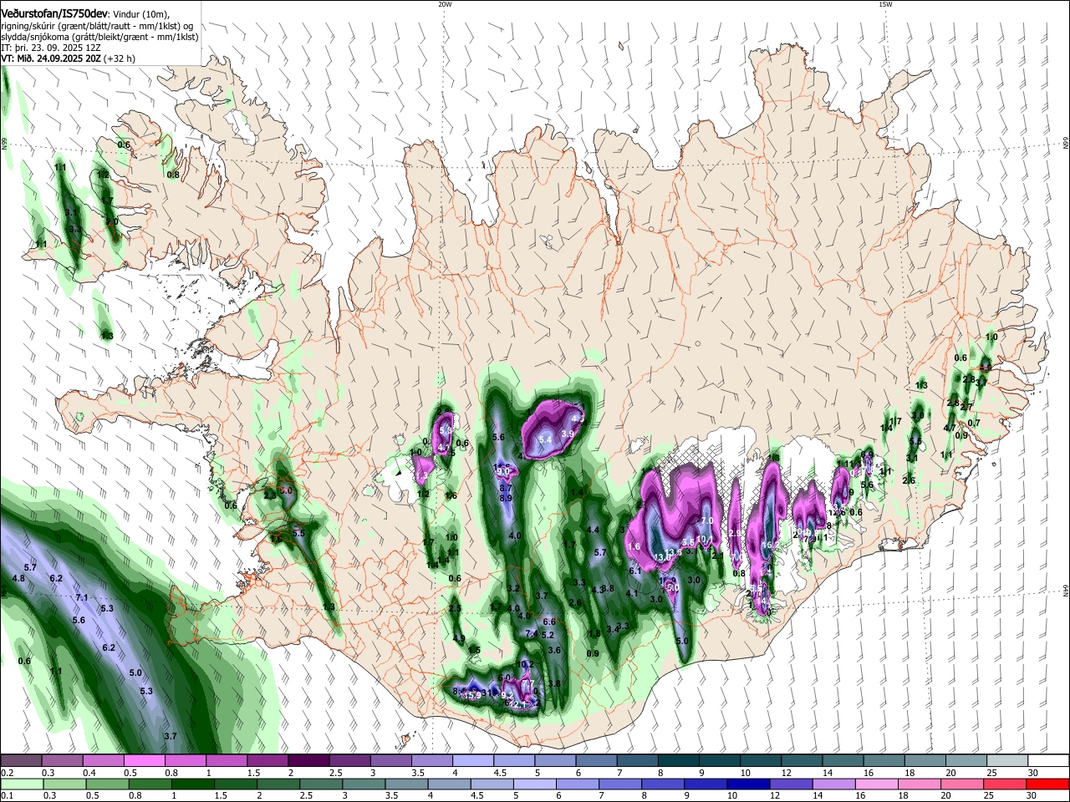This screenshot has height=802, width=1070.
Task: Pick the dark purple upper swatch between 2 and 2.5
Action: tap(308, 760)
